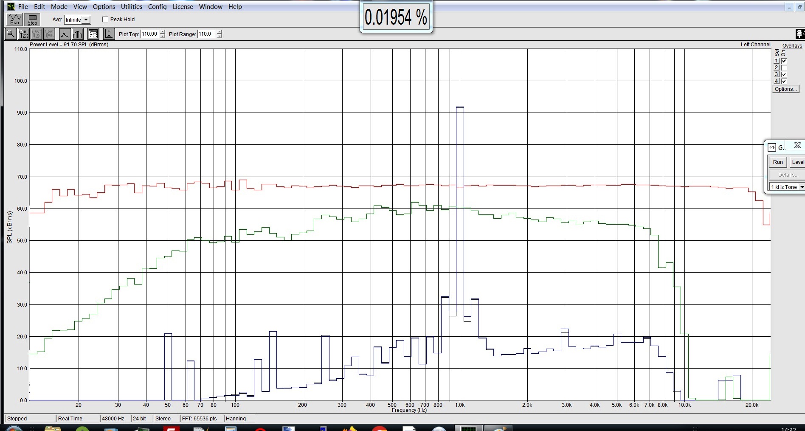Screen dimensions: 805x431
Task: Minimize the analyzer document window
Action: point(789,7)
